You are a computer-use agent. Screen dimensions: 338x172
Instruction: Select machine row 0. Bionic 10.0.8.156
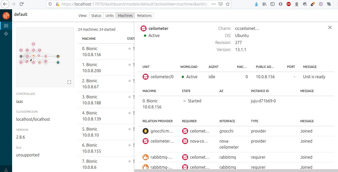click(x=106, y=52)
